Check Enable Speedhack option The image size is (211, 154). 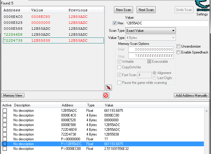pyautogui.click(x=178, y=52)
